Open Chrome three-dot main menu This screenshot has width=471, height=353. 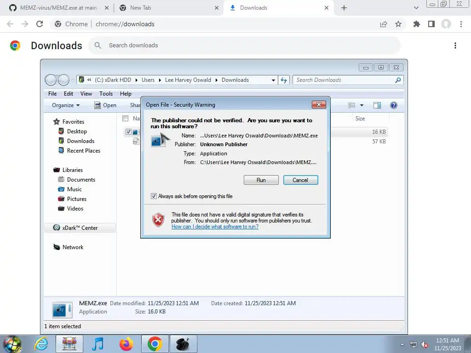tap(461, 24)
